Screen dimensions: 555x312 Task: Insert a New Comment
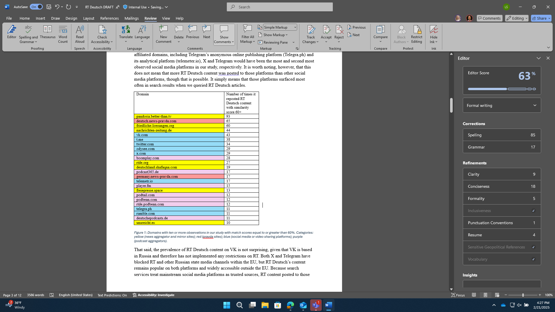[x=164, y=34]
